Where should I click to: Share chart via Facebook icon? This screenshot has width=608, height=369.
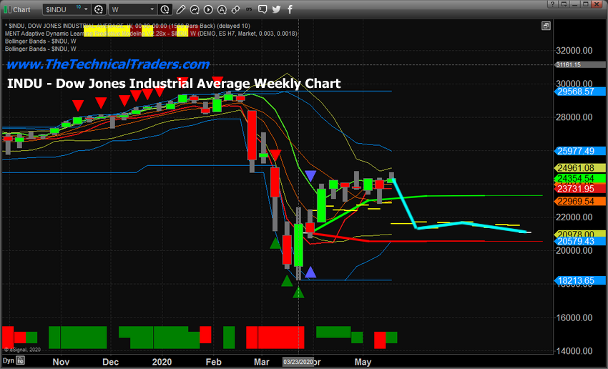click(290, 9)
